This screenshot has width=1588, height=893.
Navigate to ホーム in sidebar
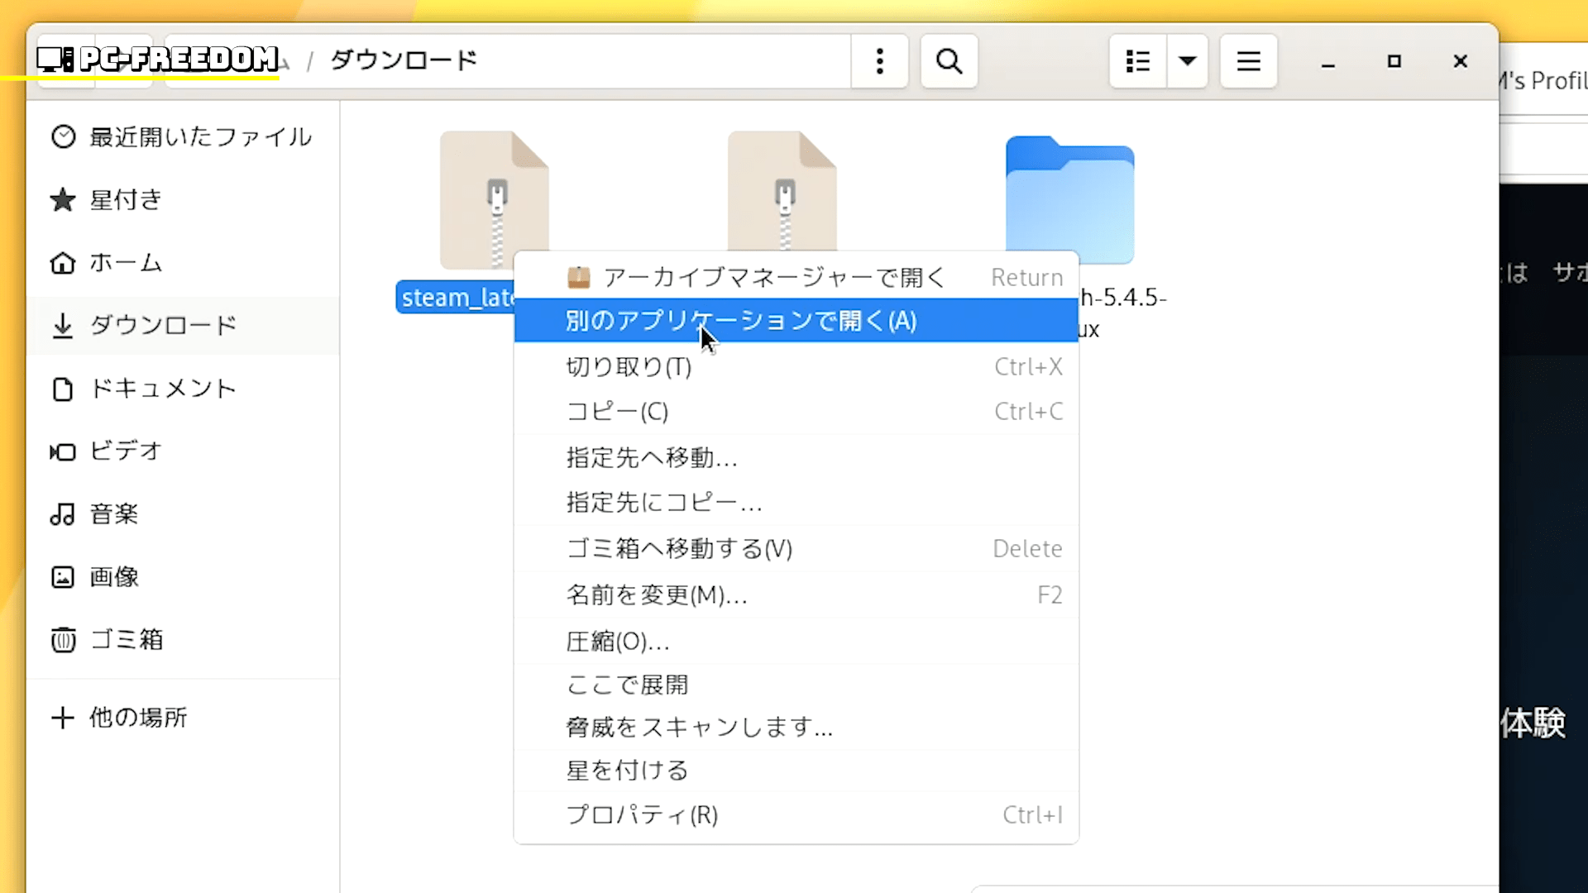pos(124,263)
